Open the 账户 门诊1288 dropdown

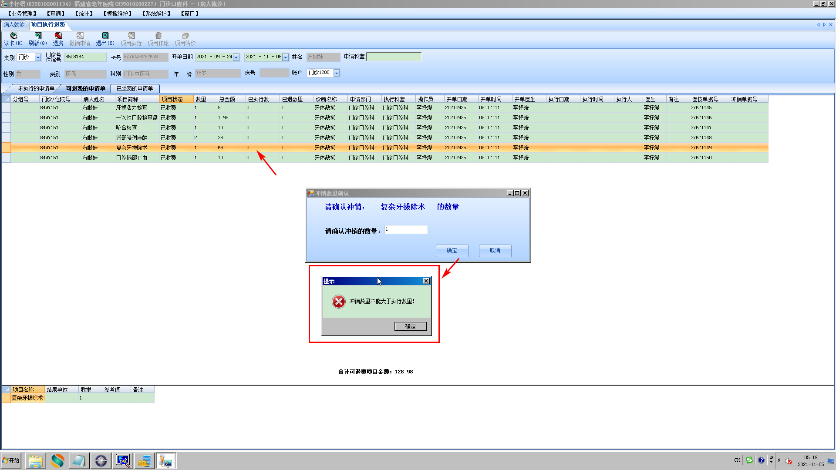coord(337,73)
